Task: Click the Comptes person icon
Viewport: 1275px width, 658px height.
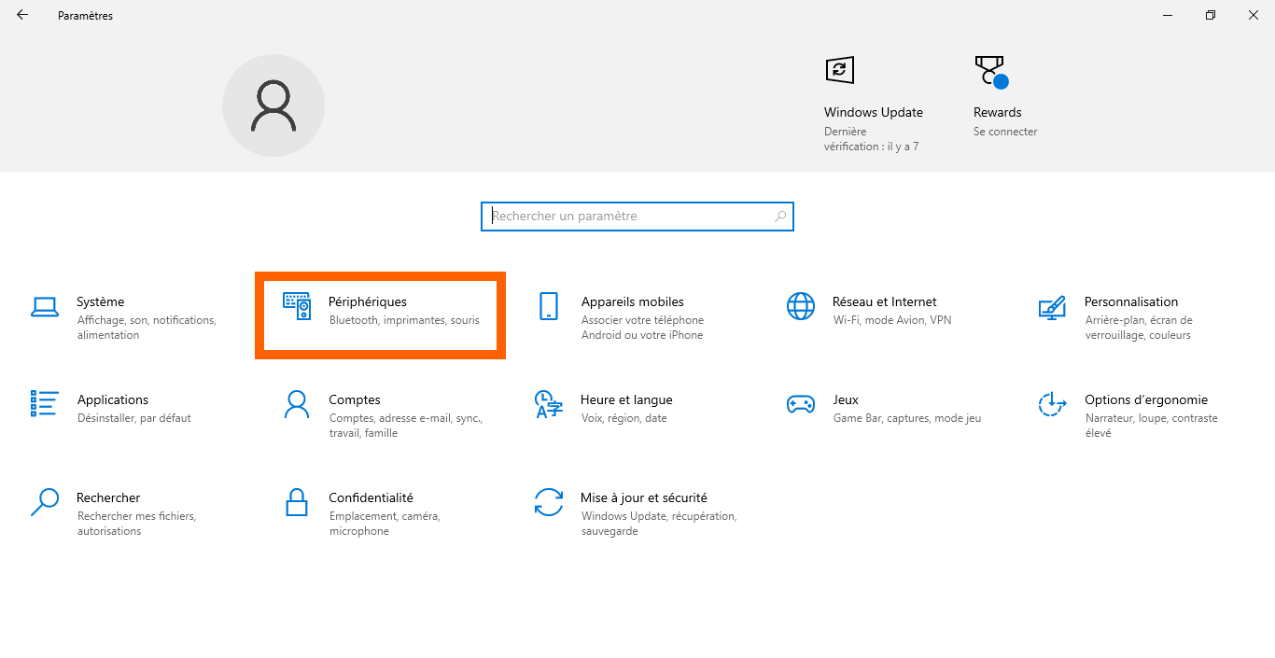Action: point(297,404)
